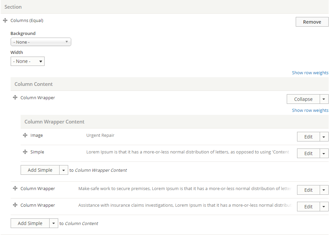Screen dimensions: 331x236
Task: Add Simple to Column Content
Action: [x=30, y=223]
